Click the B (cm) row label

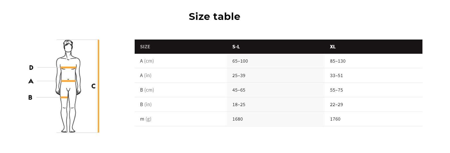[147, 90]
